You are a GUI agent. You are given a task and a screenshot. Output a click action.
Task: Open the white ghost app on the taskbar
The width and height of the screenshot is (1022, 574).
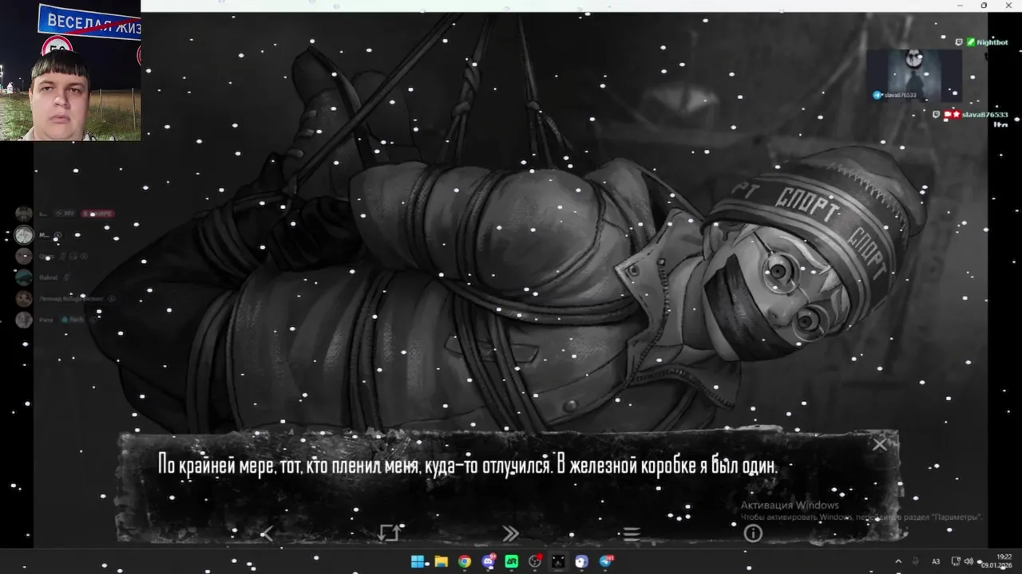[x=582, y=561]
